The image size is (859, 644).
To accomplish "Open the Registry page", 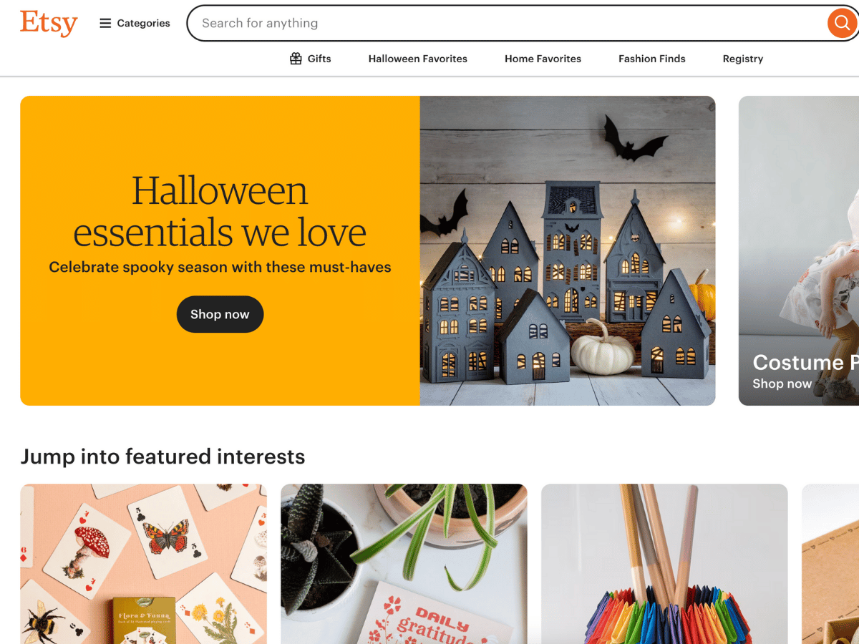I will (743, 59).
